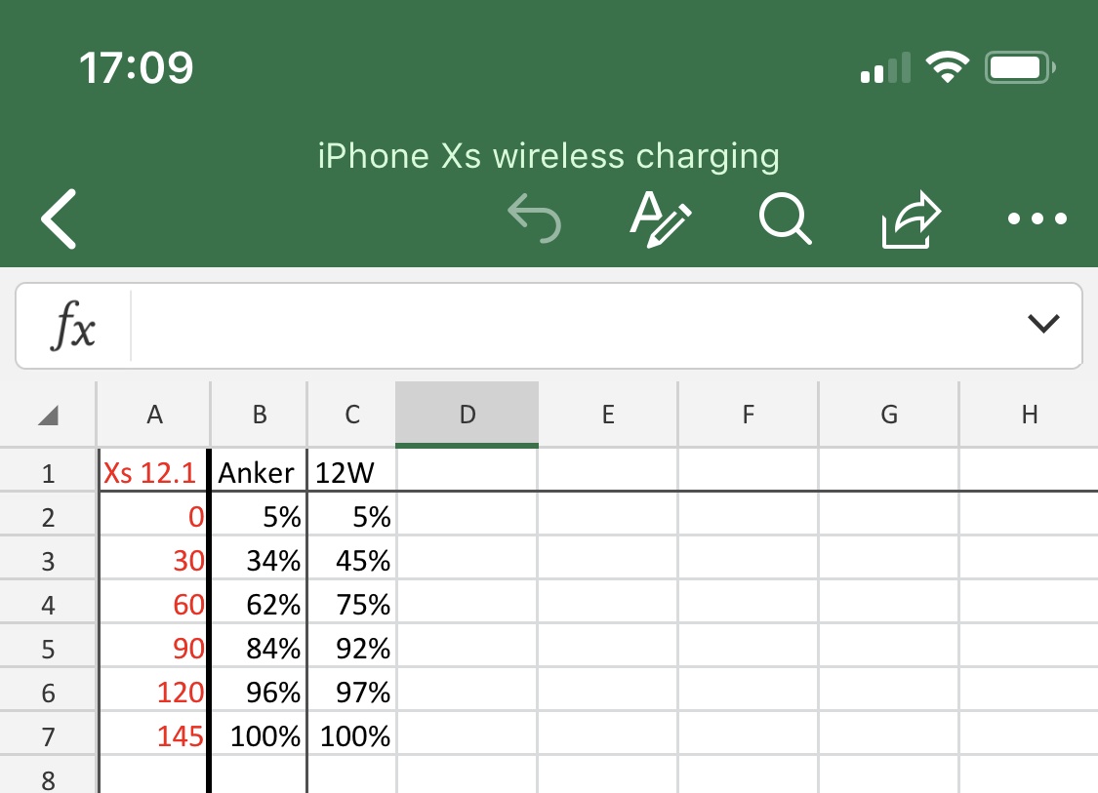Screen dimensions: 1098x793
Task: Select the cell containing Anker
Action: pos(257,473)
